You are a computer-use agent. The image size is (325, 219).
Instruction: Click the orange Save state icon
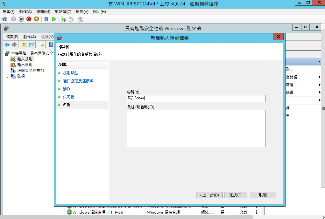[x=37, y=19]
